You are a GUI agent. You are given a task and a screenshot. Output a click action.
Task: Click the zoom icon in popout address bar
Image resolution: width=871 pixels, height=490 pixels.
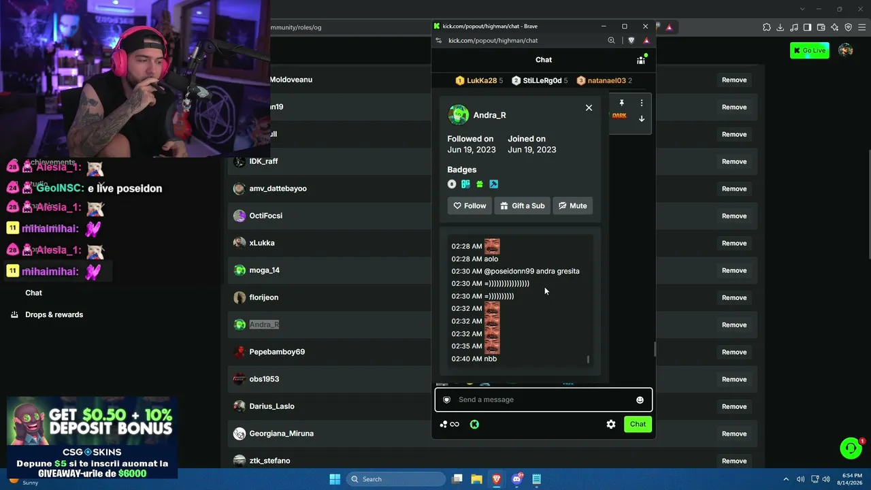pyautogui.click(x=611, y=40)
